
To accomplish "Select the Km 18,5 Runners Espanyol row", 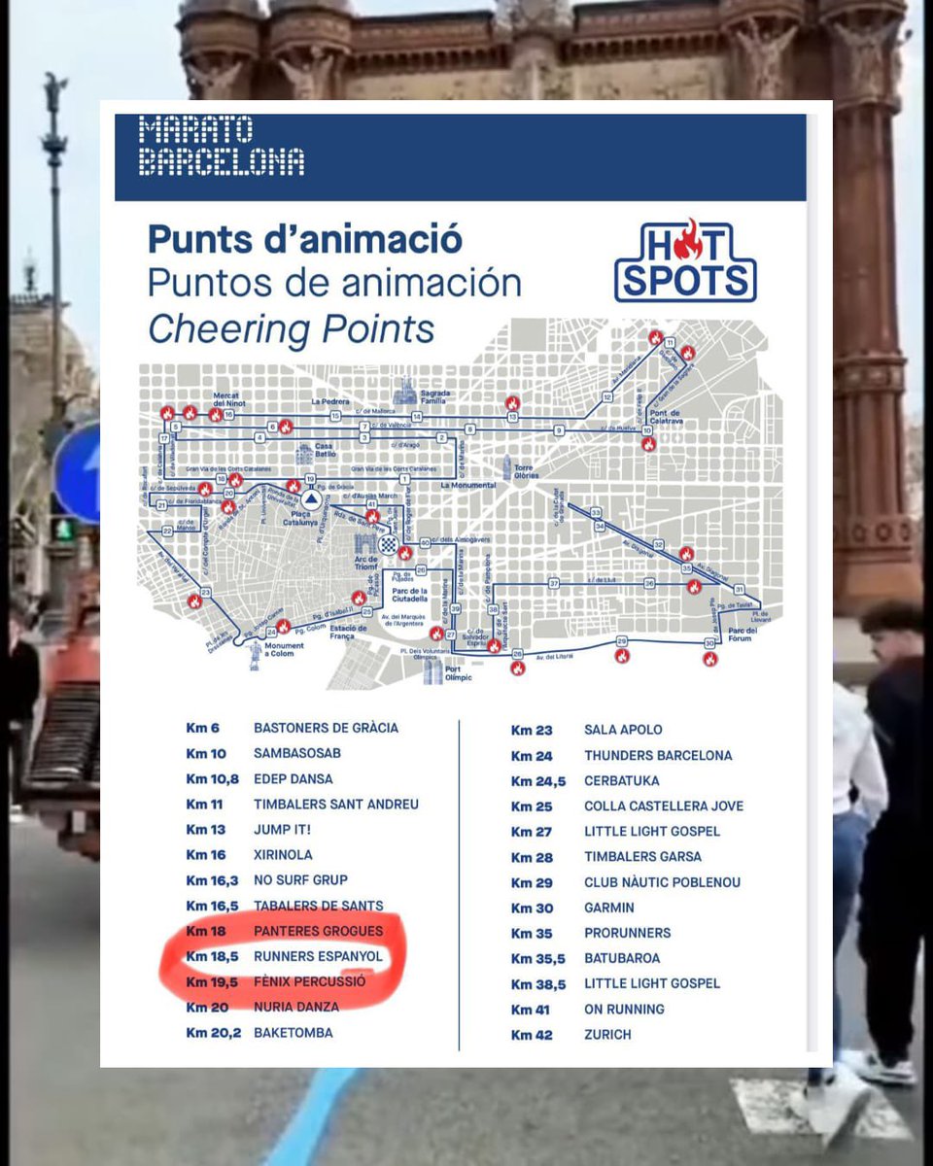I will [284, 956].
